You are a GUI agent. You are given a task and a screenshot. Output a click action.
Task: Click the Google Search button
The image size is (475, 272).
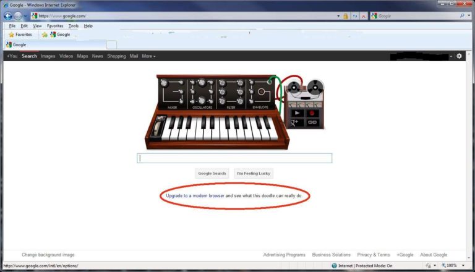[x=212, y=174]
